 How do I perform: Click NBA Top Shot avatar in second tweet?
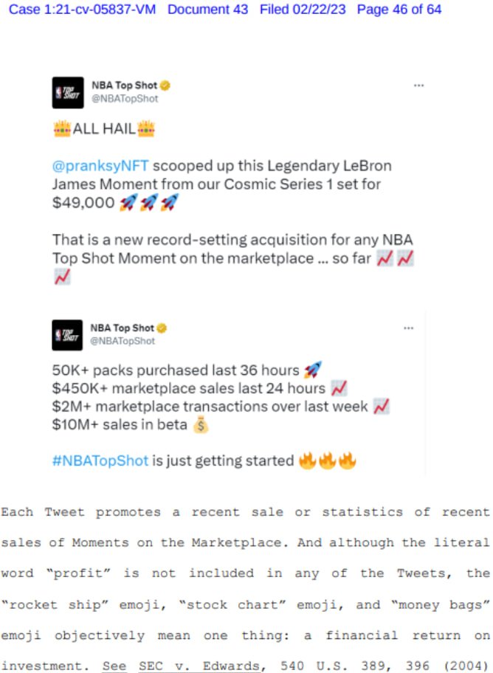[x=67, y=334]
